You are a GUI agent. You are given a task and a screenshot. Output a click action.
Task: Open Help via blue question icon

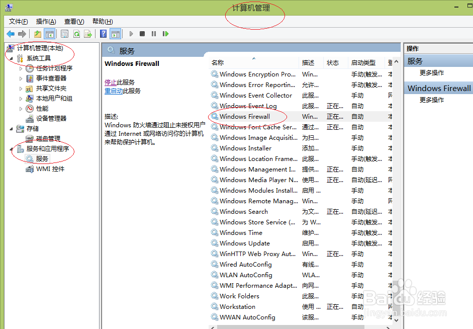(x=103, y=34)
